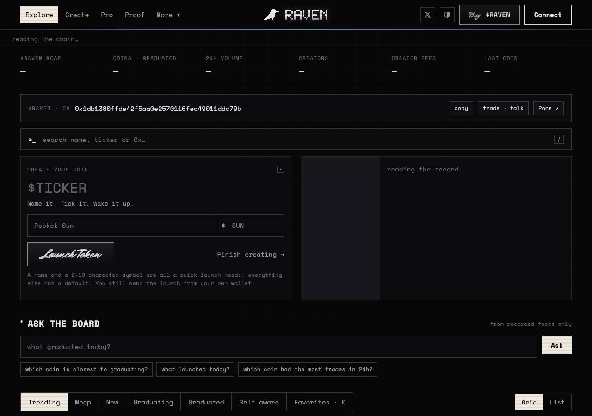This screenshot has height=416, width=592.
Task: Open the info icon in Create Your Coin
Action: tap(281, 170)
